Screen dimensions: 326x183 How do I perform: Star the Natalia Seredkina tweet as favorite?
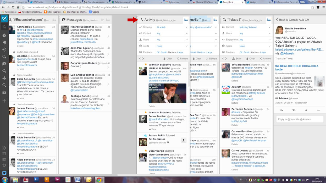tap(306, 110)
